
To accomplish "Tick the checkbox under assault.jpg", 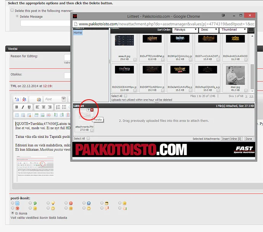I will 135,59.
